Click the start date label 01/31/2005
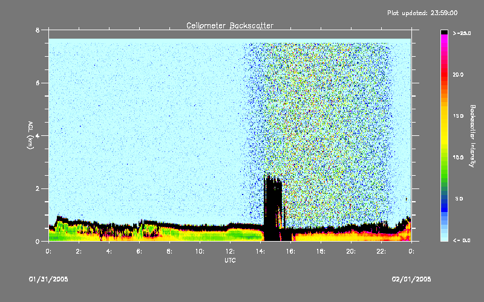This screenshot has height=302, width=484. pos(48,279)
